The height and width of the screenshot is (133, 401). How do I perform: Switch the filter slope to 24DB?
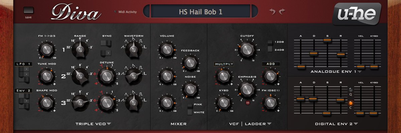[x=270, y=49]
